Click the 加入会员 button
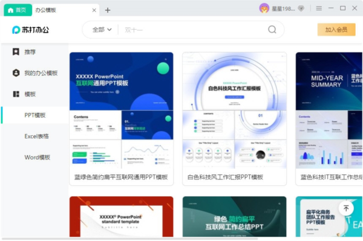This screenshot has width=363, height=241. 336,30
